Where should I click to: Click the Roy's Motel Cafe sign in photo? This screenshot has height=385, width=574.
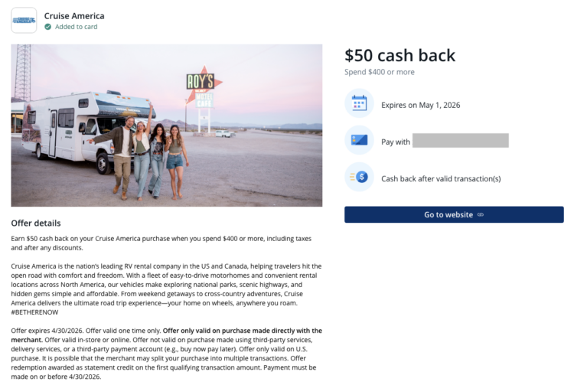click(201, 90)
